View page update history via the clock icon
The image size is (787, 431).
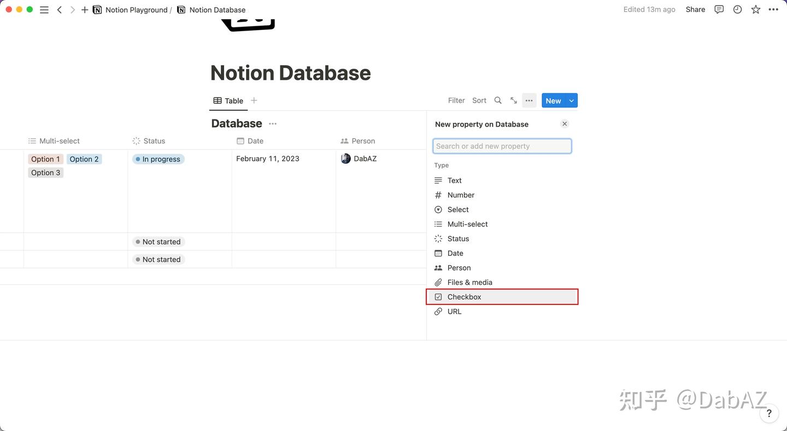coord(737,9)
